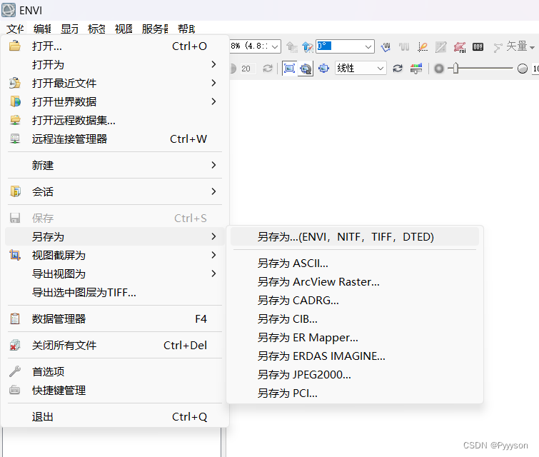Expand the 打开为 submenu arrow
Viewport: 539px width, 457px height.
tap(213, 64)
